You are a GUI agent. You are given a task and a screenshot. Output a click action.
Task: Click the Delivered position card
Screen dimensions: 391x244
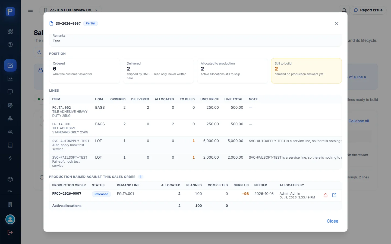(158, 71)
